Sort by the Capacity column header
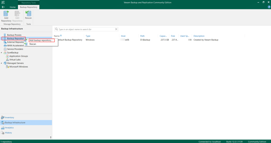This screenshot has height=143, width=271. coord(163,36)
